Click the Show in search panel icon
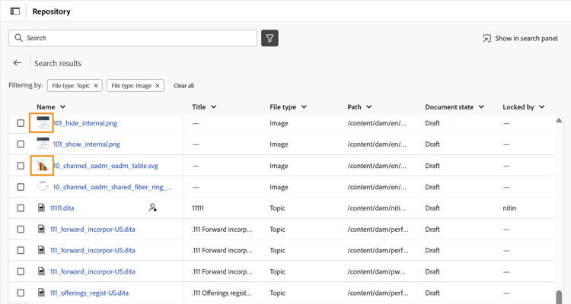Viewport: 571px width, 304px height. point(486,38)
